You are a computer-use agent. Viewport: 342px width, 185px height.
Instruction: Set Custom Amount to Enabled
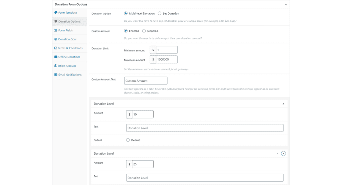[126, 31]
